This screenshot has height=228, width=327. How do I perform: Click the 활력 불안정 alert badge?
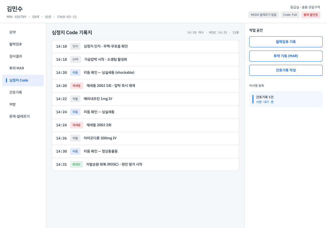click(x=311, y=15)
